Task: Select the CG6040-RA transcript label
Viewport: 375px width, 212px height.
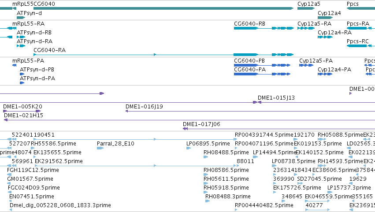Action: [49, 50]
